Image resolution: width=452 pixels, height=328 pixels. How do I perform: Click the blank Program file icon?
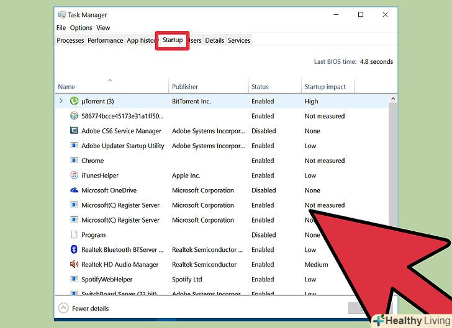pos(75,235)
